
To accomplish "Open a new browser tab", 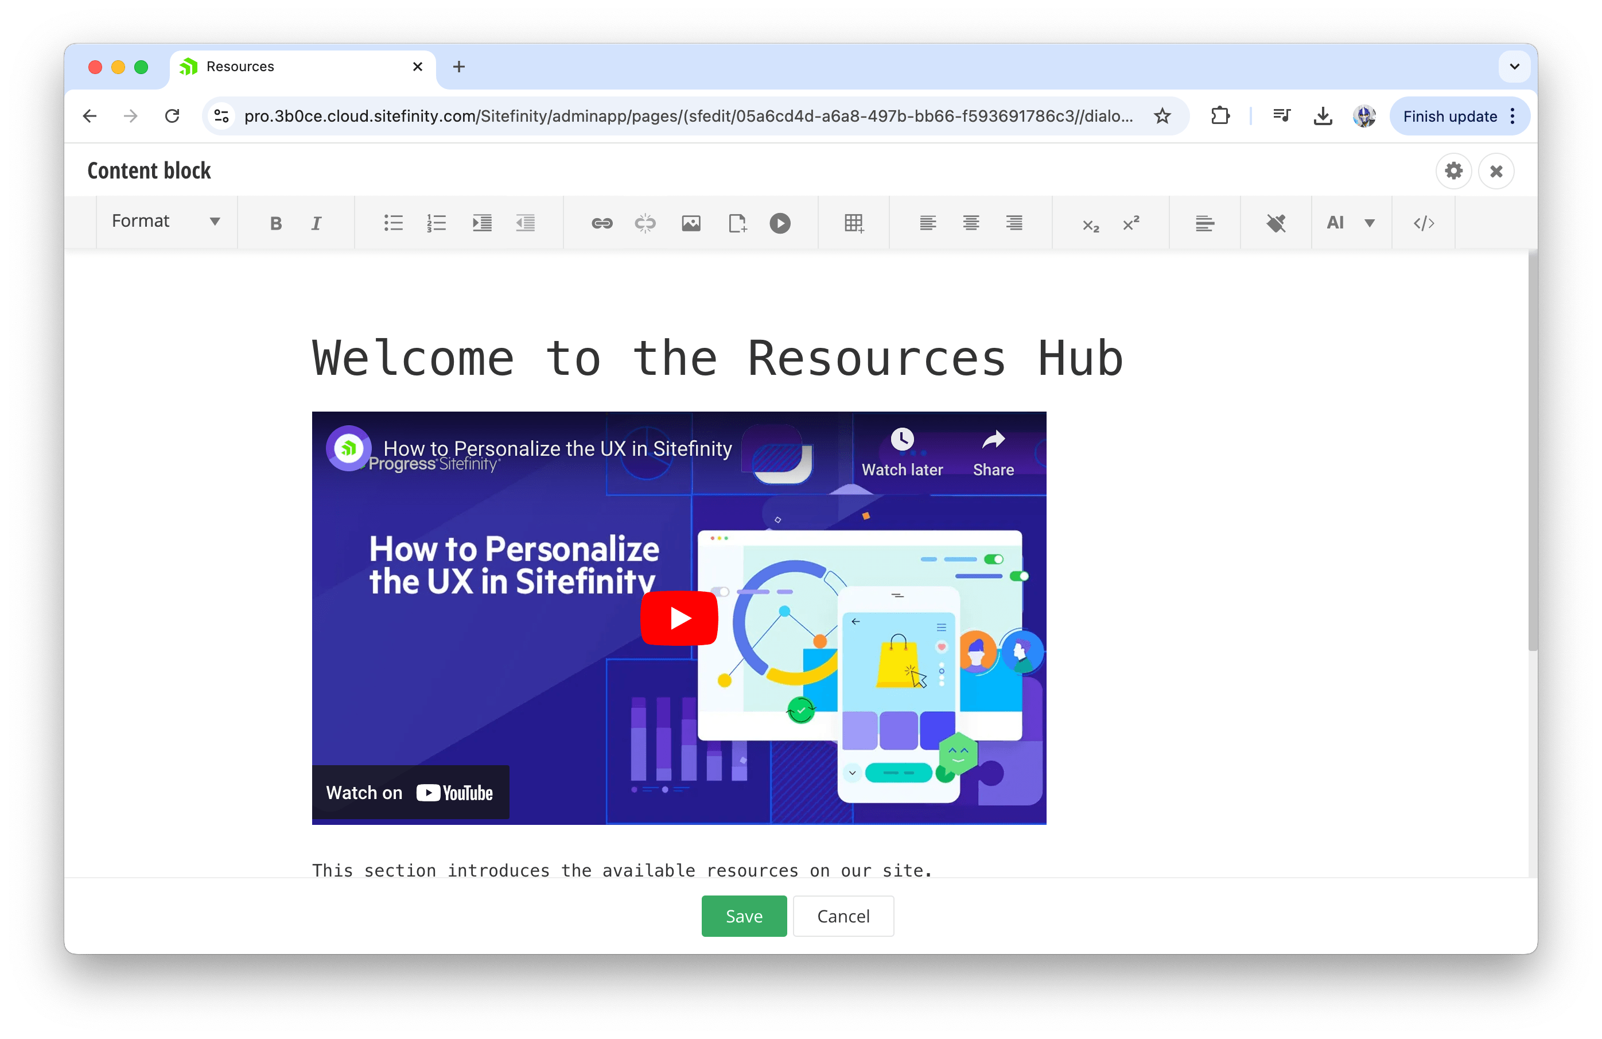I will coord(459,67).
